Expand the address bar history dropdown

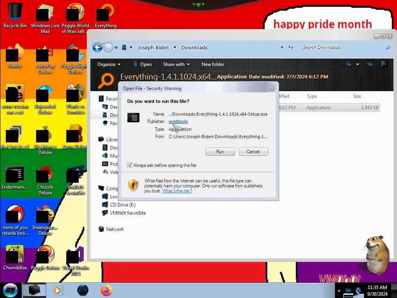click(282, 47)
